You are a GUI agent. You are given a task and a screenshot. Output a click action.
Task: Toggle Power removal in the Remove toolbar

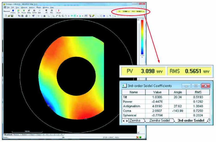tap(23, 11)
